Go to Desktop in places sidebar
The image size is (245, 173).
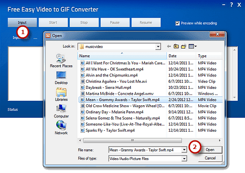[x=61, y=78]
